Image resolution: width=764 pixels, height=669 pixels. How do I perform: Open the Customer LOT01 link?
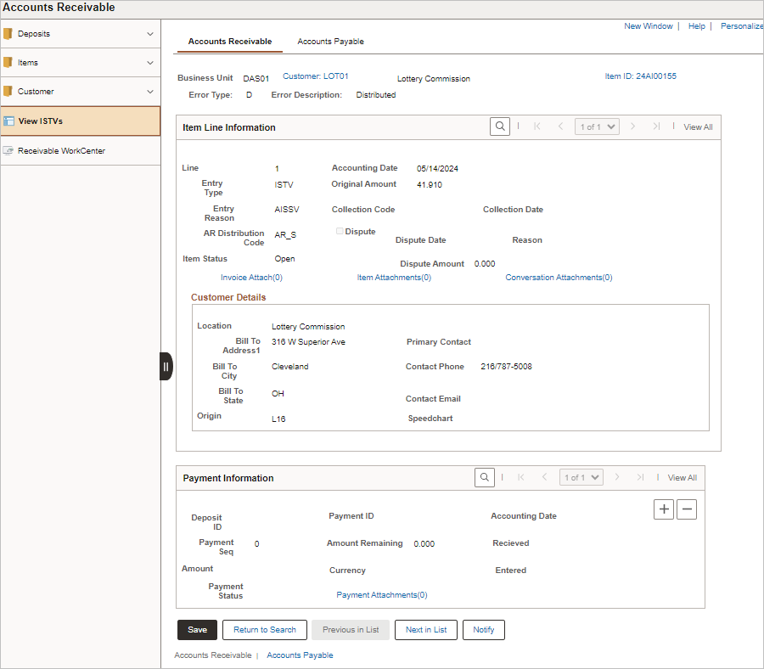click(x=313, y=76)
